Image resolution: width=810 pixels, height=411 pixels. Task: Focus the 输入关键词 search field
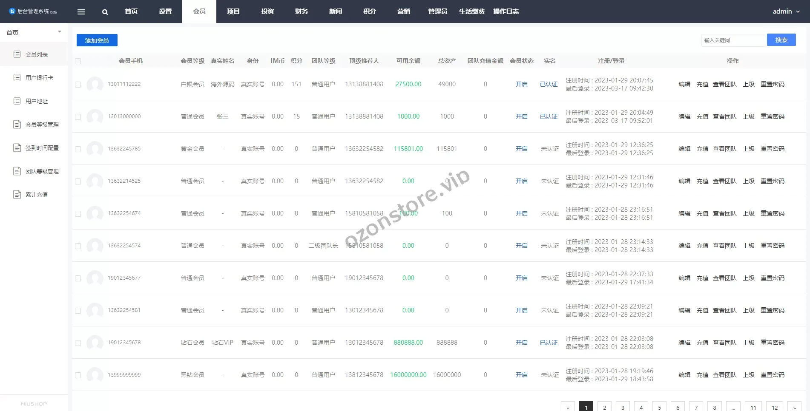732,40
